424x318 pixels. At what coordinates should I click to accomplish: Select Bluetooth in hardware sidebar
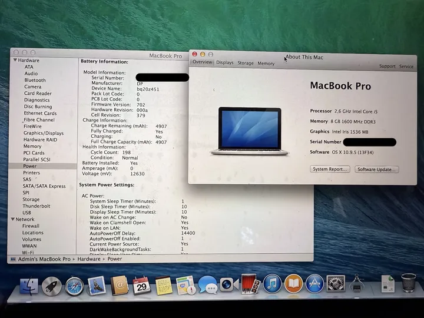[x=35, y=80]
